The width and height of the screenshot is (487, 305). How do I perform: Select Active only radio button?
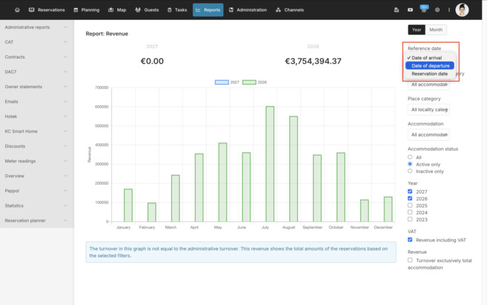click(x=410, y=164)
